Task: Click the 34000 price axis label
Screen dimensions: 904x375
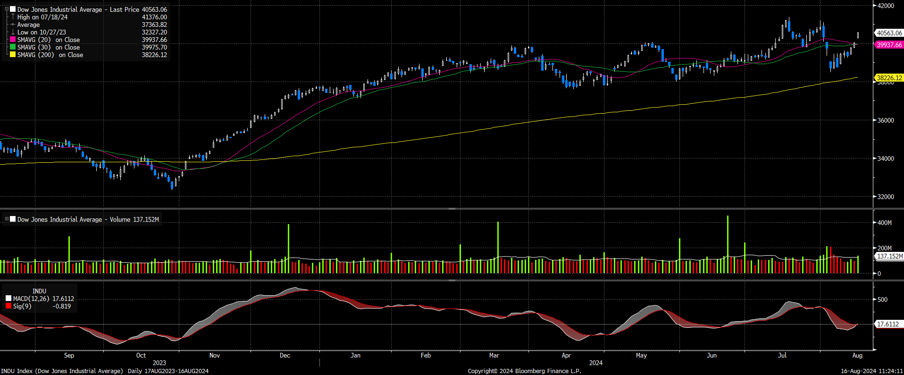Action: point(886,158)
